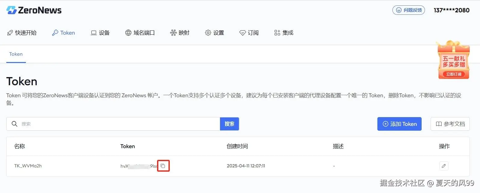
Task: Open the 集成 integration page
Action: click(284, 33)
